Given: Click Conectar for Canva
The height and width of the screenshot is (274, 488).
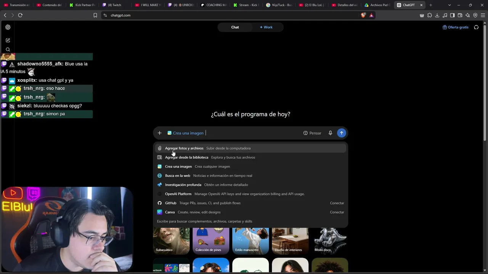Looking at the screenshot, I should coord(337,212).
